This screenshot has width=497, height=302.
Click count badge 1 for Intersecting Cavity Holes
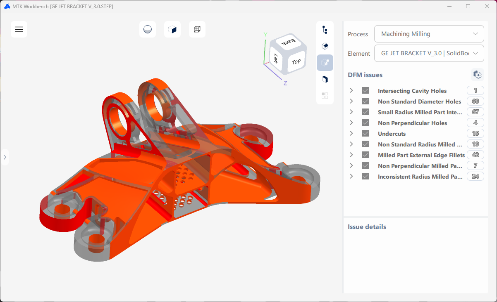[475, 91]
